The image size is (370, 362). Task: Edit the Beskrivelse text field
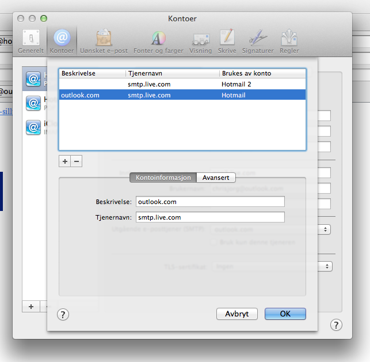210,202
